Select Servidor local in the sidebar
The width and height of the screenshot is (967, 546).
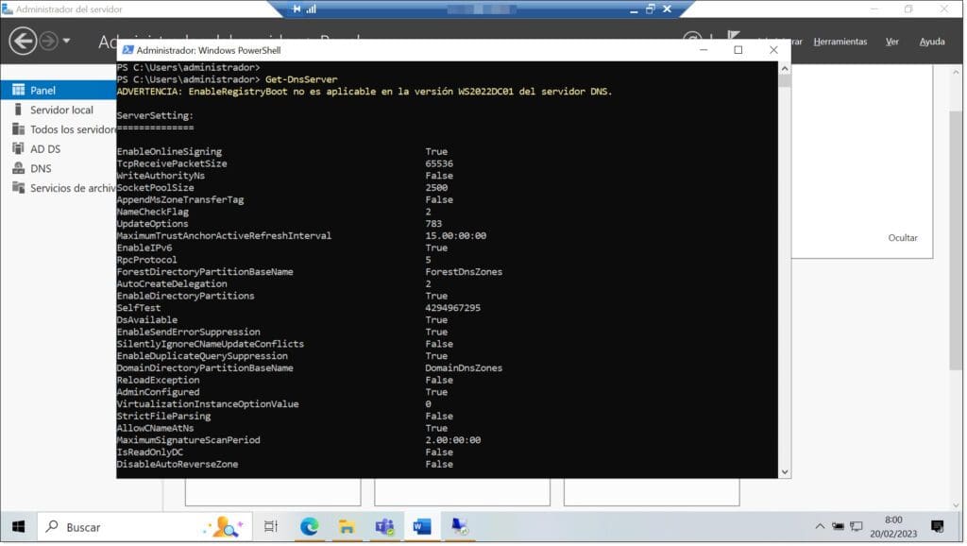[61, 110]
